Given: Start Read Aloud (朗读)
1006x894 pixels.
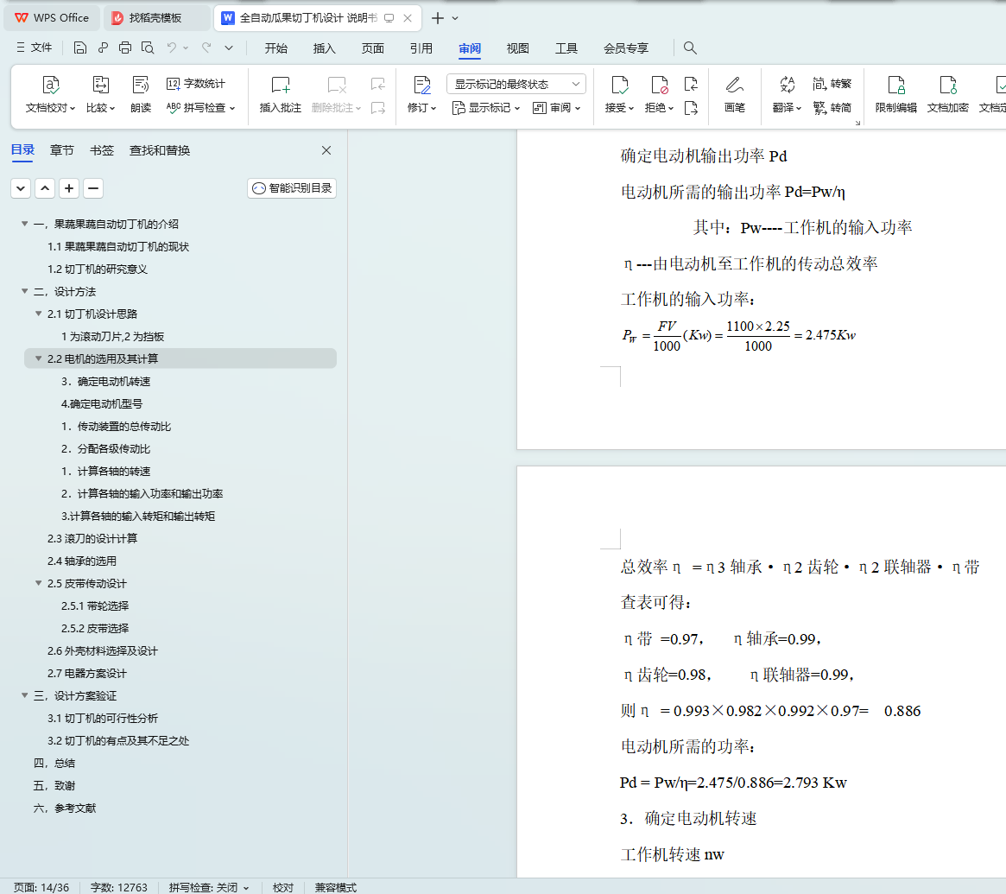Looking at the screenshot, I should 141,93.
